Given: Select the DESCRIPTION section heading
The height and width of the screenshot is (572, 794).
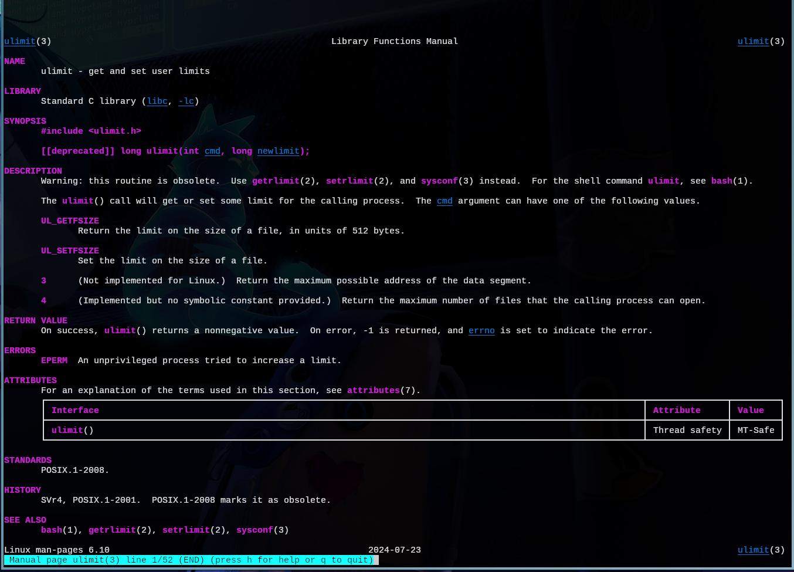Looking at the screenshot, I should 33,171.
